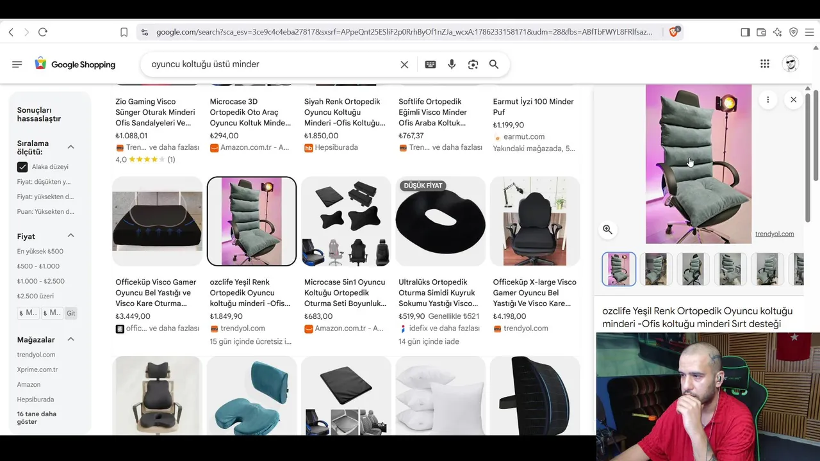Submit search with the magnifier icon

pyautogui.click(x=494, y=64)
